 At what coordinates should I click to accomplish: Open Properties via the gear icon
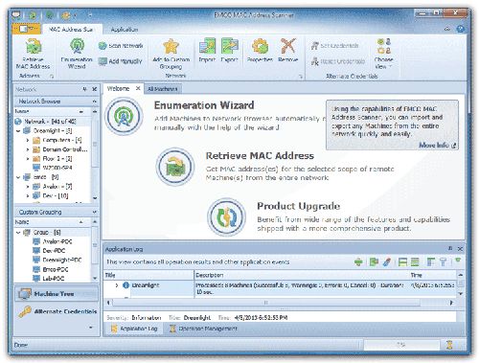[260, 46]
